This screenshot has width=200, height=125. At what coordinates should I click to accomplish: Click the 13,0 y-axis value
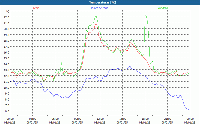click(6, 70)
